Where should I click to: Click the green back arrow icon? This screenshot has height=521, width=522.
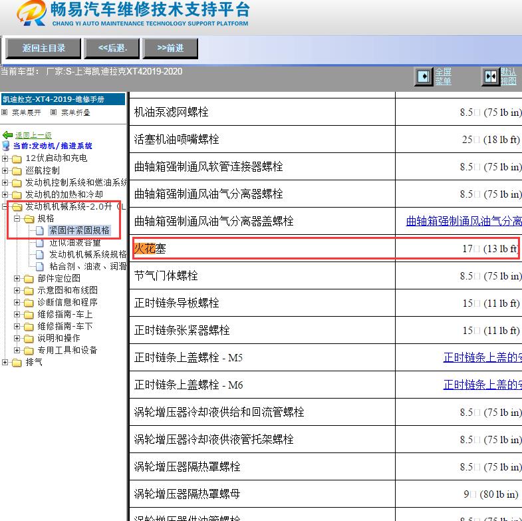point(7,135)
